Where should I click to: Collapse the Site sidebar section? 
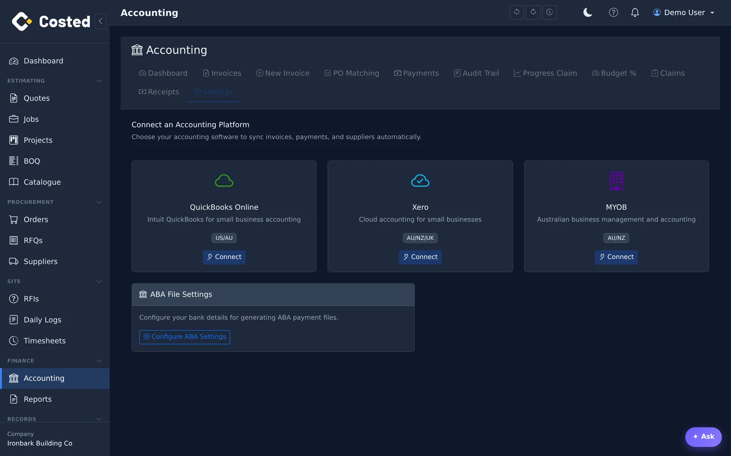(x=99, y=281)
